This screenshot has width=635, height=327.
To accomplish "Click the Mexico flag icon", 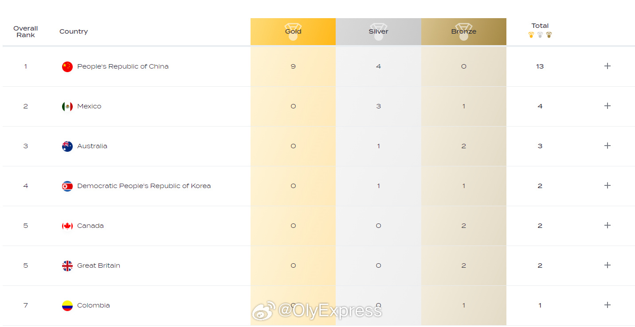I will (67, 107).
